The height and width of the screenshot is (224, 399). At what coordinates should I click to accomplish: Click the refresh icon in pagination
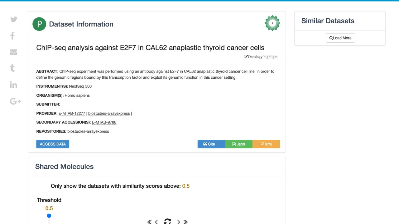[x=167, y=222]
